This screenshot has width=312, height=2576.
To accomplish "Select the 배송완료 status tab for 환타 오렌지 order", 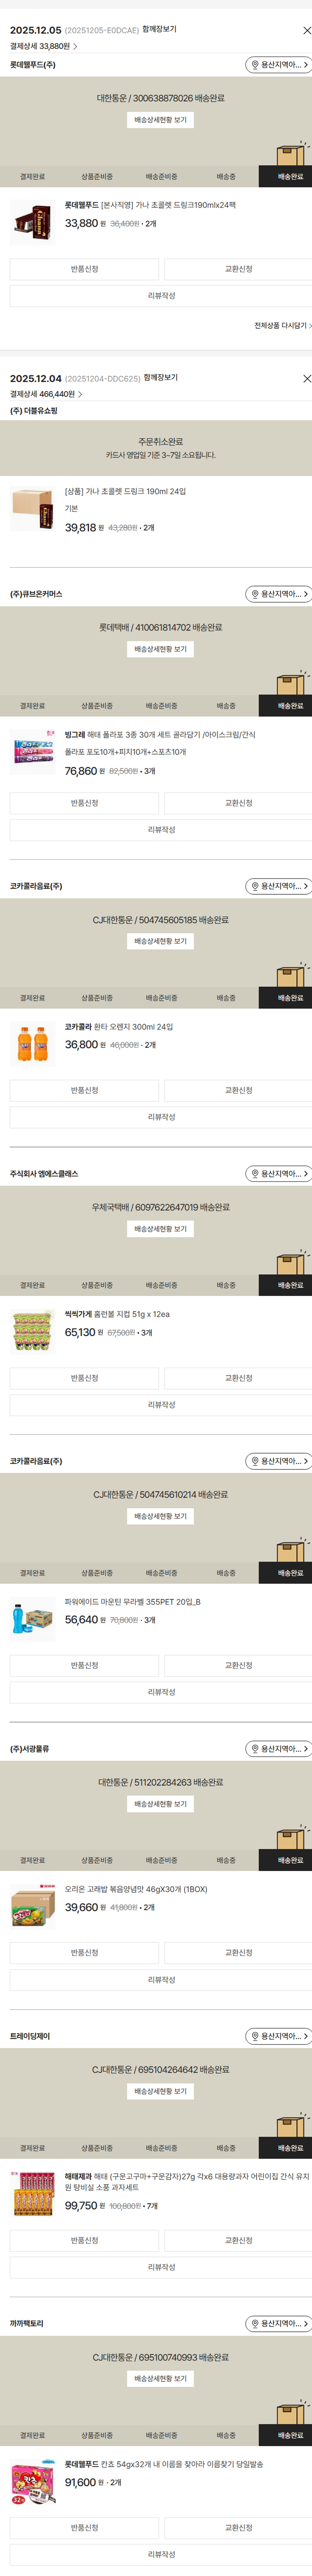I will 290,998.
